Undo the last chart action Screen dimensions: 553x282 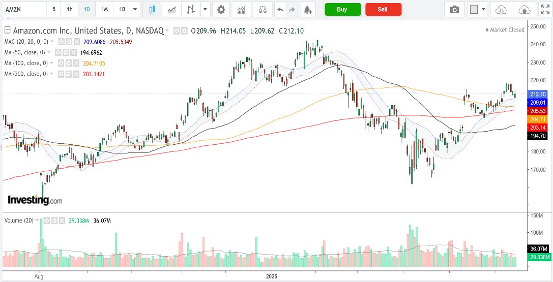click(x=280, y=10)
